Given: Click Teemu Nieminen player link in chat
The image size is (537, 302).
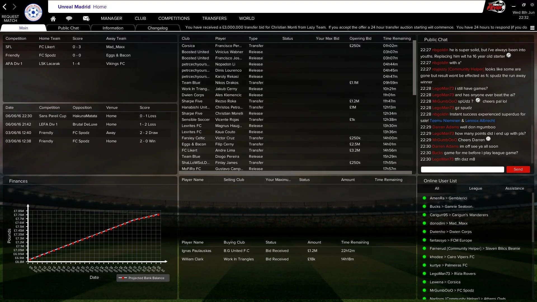Looking at the screenshot, I should coord(445,121).
